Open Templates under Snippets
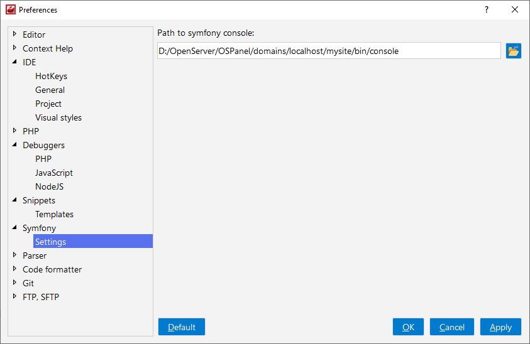The image size is (530, 344). (x=54, y=214)
